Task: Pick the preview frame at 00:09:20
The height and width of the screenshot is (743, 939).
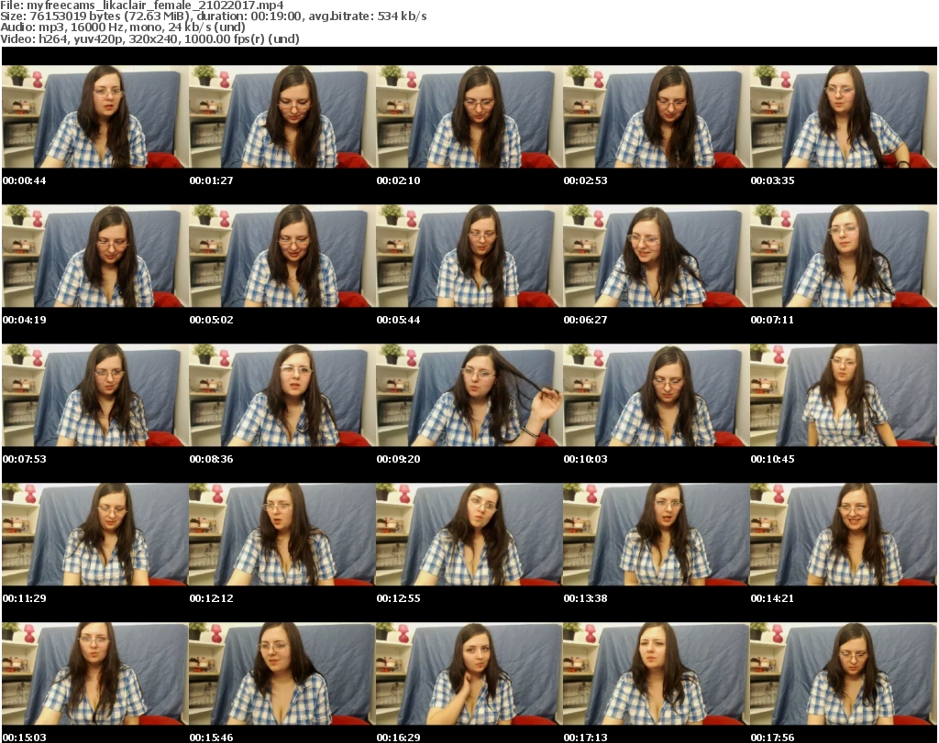Action: 469,396
